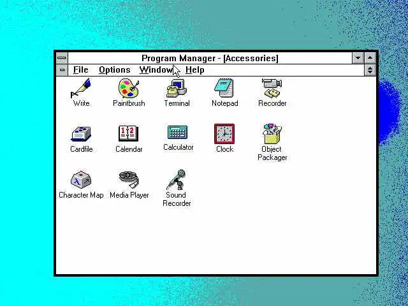Select the Object Packager box icon
This screenshot has width=408, height=306.
(272, 134)
